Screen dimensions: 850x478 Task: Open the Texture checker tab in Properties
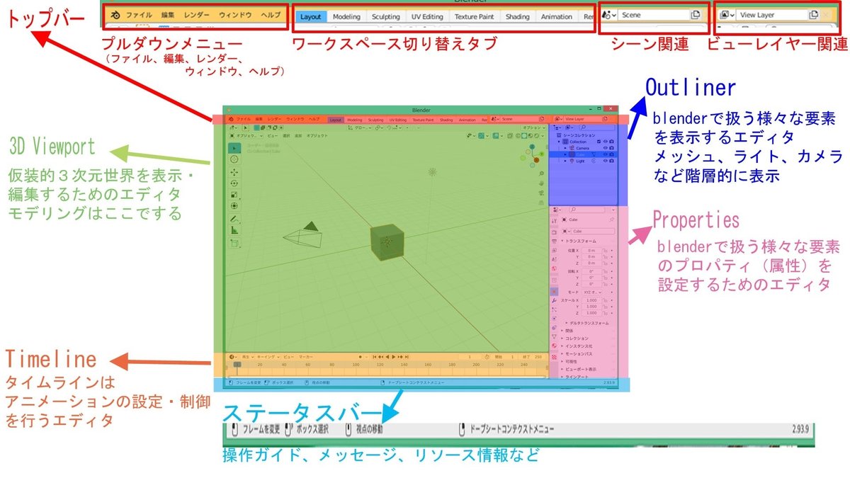point(554,357)
